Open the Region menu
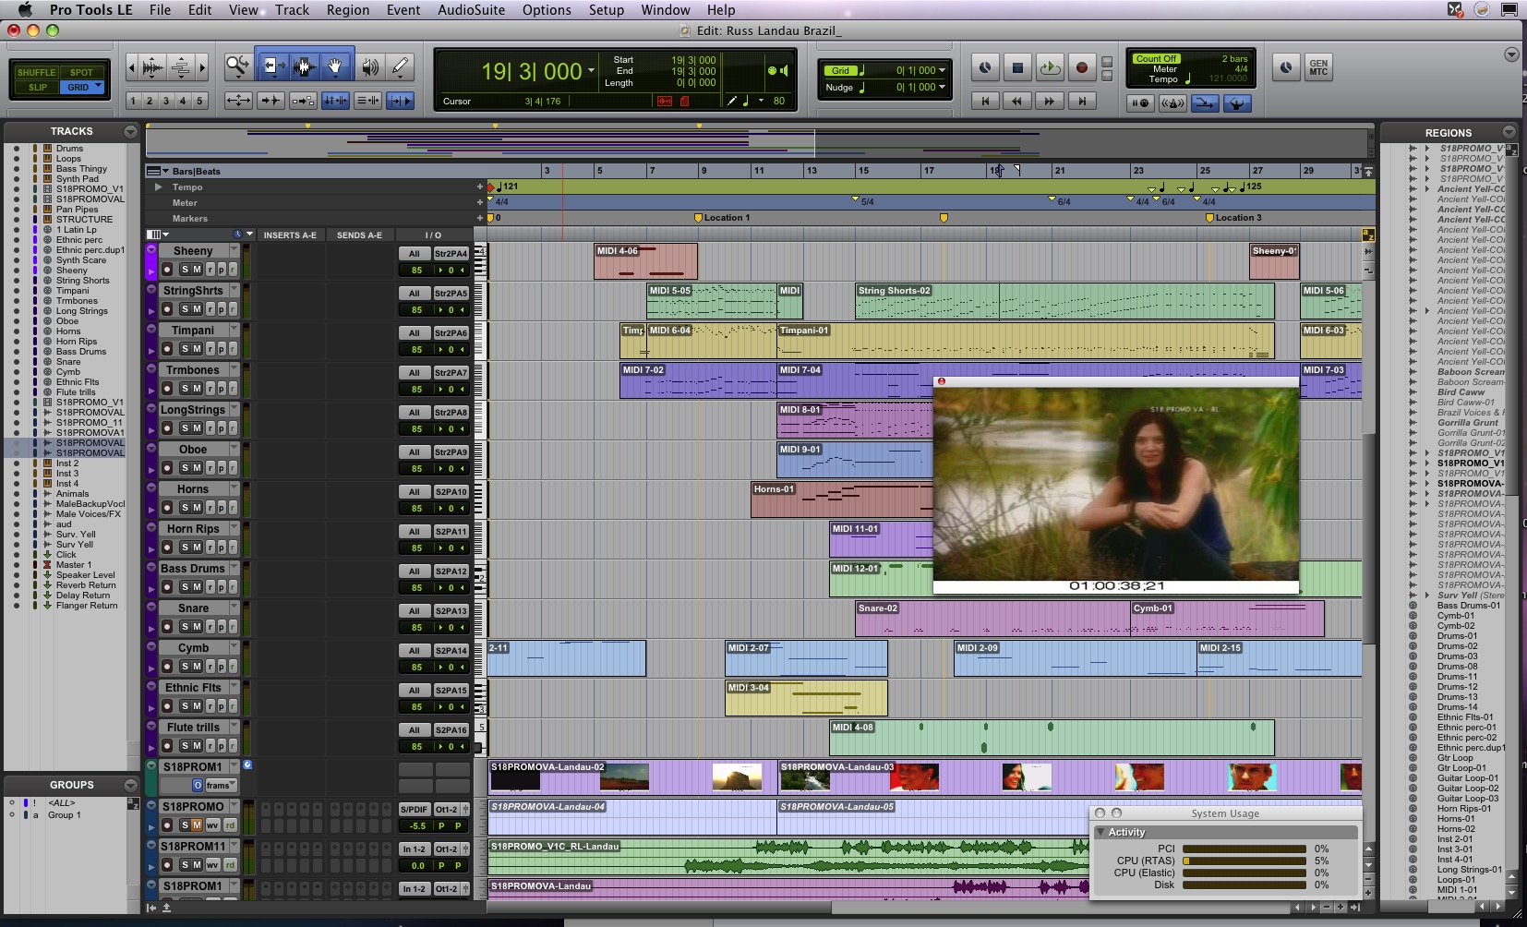Image resolution: width=1527 pixels, height=927 pixels. pyautogui.click(x=347, y=10)
